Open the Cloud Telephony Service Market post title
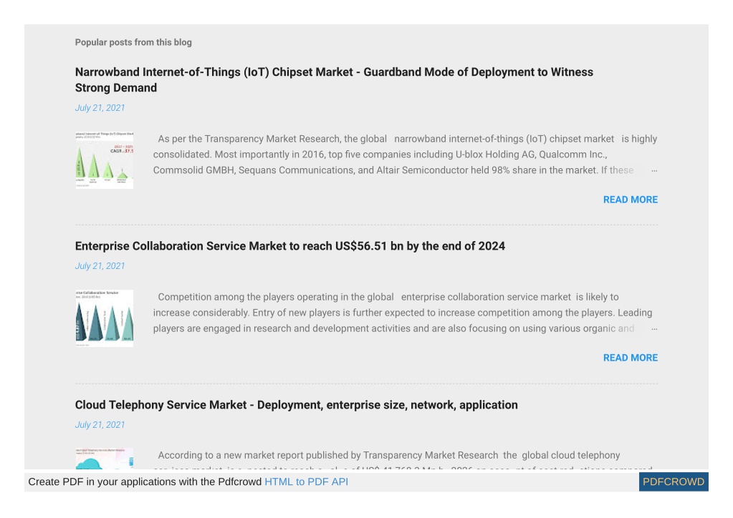This screenshot has width=733, height=518. 297,405
